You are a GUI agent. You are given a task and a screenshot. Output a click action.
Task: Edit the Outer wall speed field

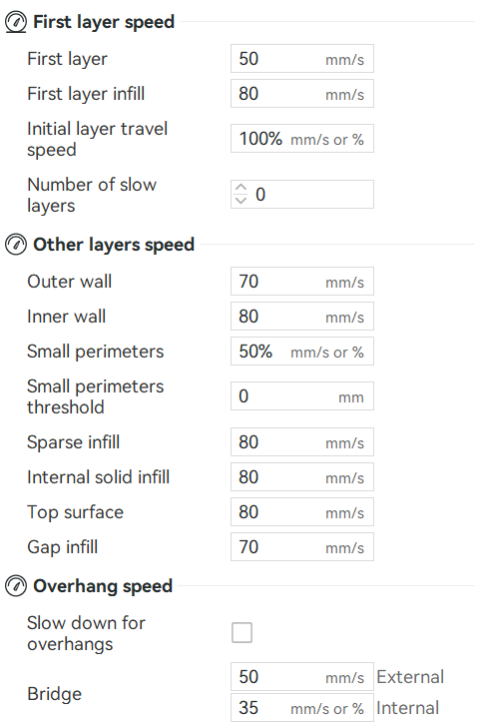coord(302,282)
